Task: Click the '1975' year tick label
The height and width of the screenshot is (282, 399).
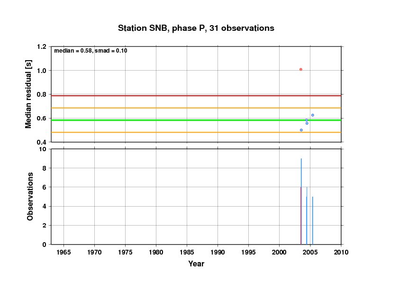Action: coord(125,252)
